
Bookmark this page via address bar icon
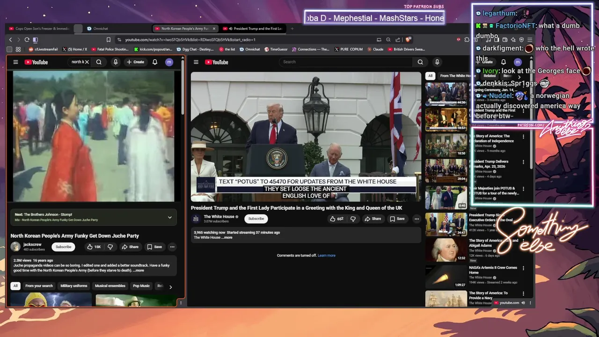click(x=109, y=40)
